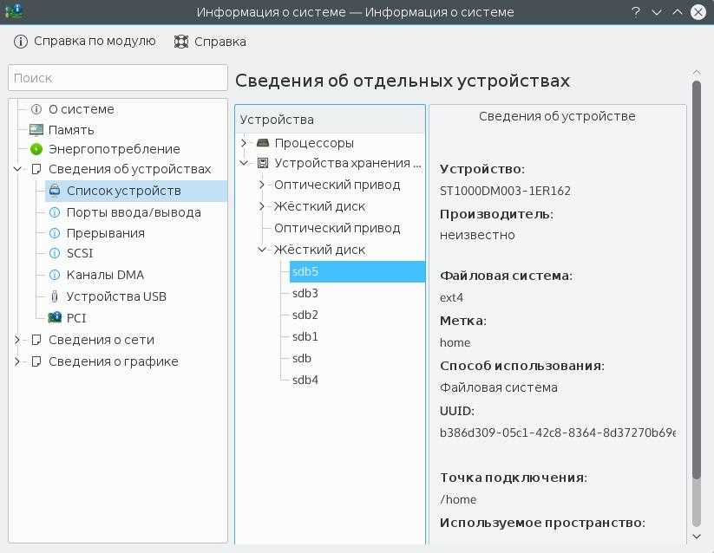
Task: Select the 'О системе' module
Action: (x=82, y=109)
